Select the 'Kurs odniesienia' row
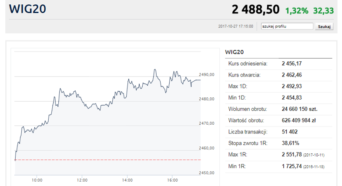The image size is (342, 186). (x=278, y=63)
